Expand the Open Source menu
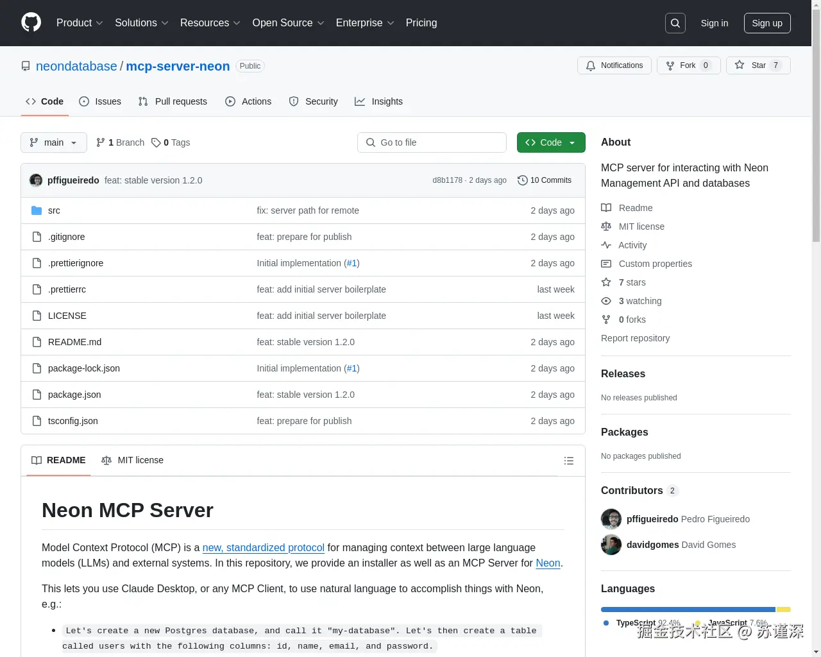 click(x=288, y=23)
